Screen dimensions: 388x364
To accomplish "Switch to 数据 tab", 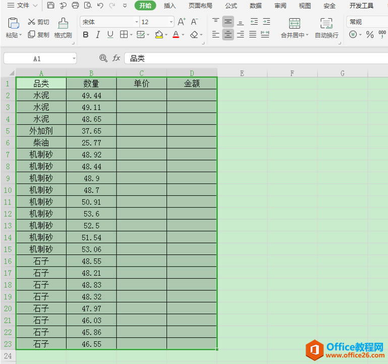I will [x=255, y=6].
